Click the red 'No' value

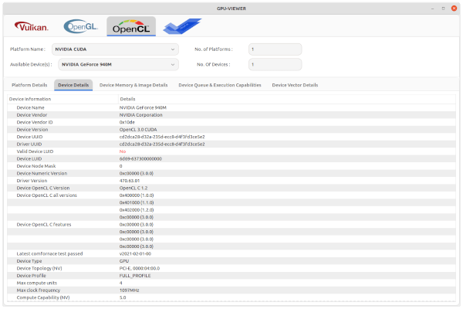pos(123,151)
